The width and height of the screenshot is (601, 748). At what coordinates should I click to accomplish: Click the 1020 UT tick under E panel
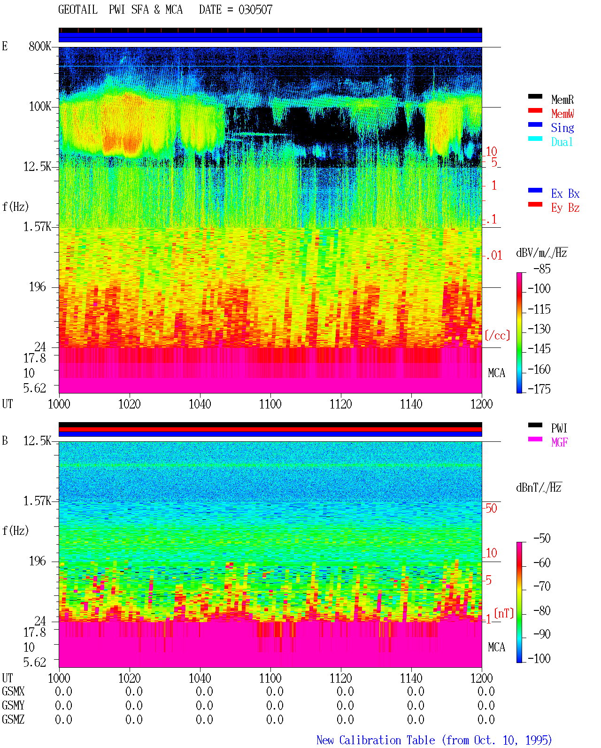129,404
